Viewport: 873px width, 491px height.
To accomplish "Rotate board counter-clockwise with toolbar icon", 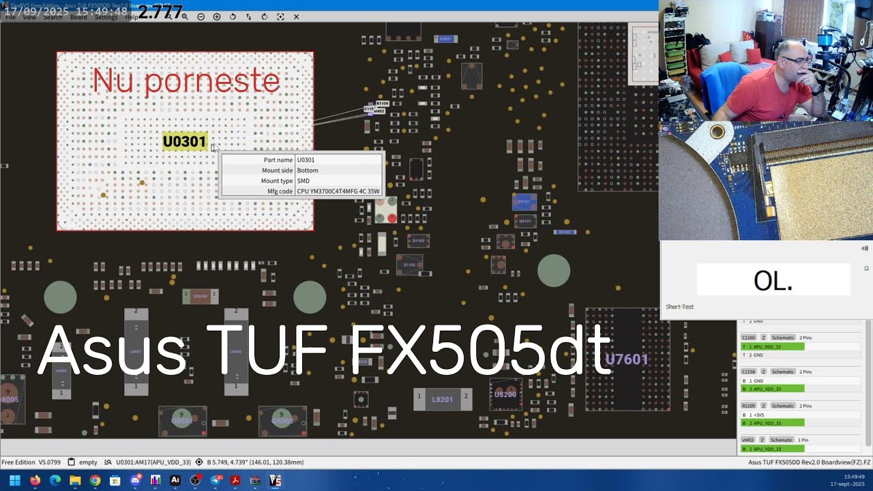I will click(x=233, y=16).
